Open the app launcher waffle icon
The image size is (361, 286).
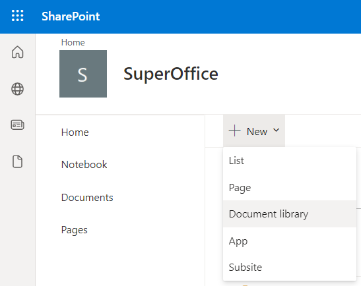pos(18,16)
